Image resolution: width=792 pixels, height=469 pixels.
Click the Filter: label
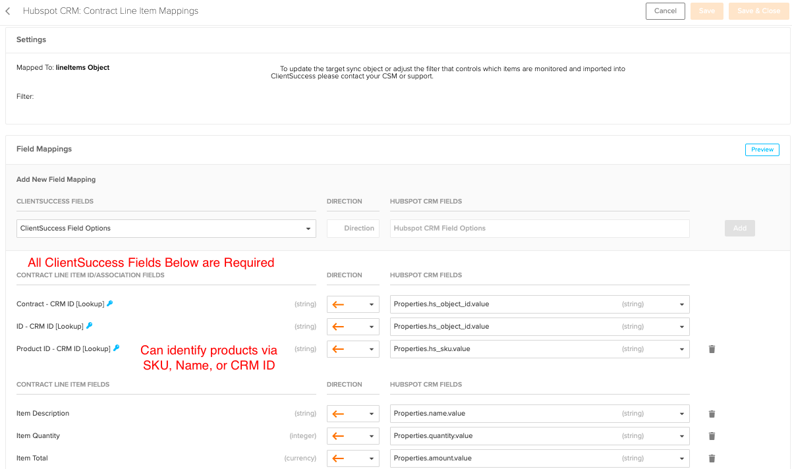pyautogui.click(x=25, y=97)
